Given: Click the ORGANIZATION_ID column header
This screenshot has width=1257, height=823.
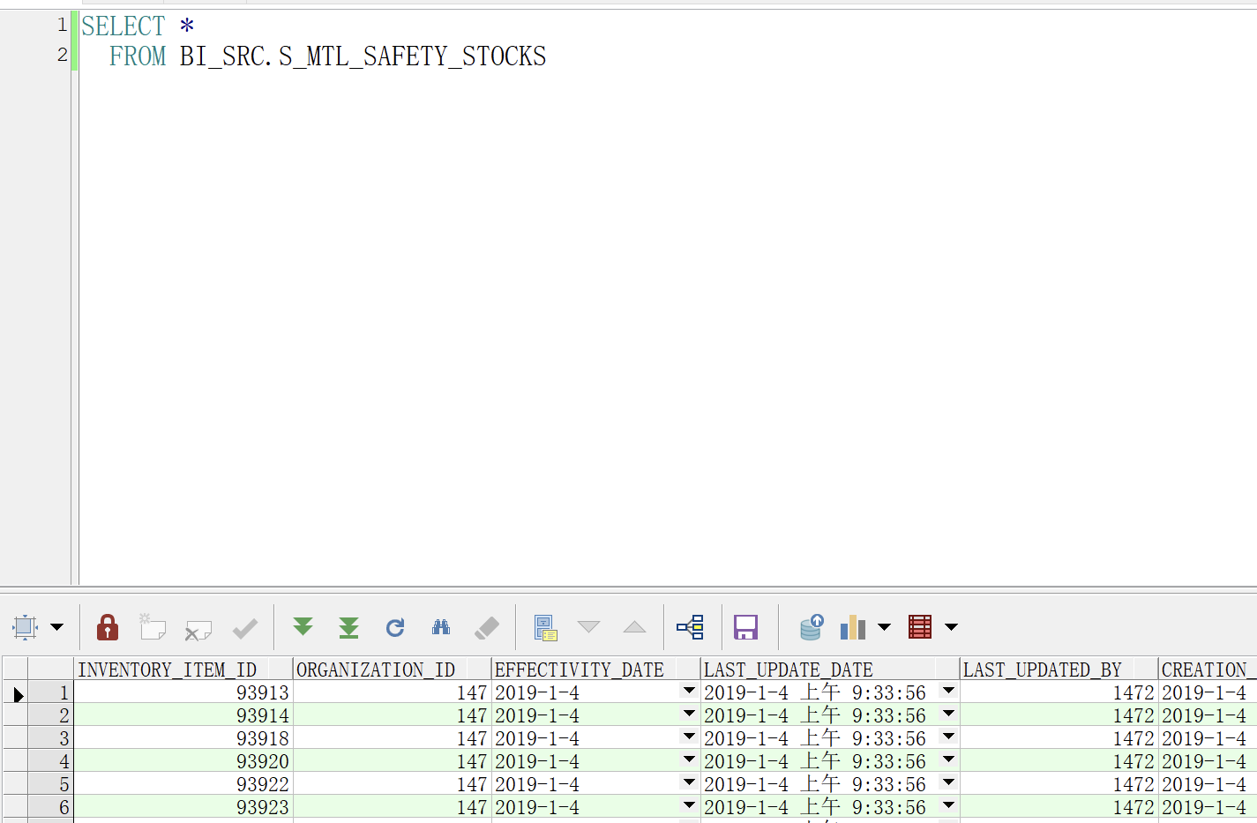Looking at the screenshot, I should click(x=376, y=670).
